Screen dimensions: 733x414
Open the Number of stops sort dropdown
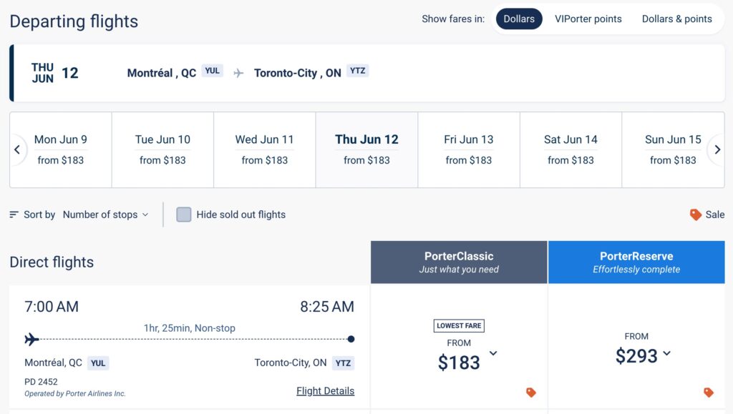pos(105,215)
